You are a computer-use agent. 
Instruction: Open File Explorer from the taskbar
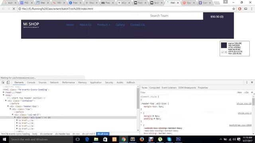pos(96,139)
